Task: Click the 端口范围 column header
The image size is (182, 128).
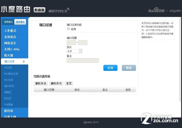Action: [49, 90]
